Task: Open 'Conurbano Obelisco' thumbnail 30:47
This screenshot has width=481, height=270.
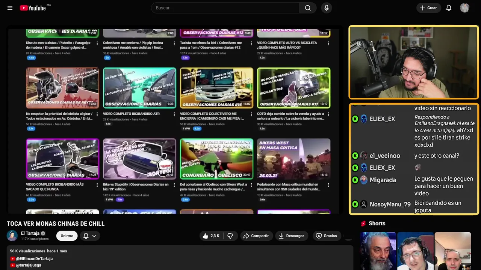Action: (x=216, y=159)
